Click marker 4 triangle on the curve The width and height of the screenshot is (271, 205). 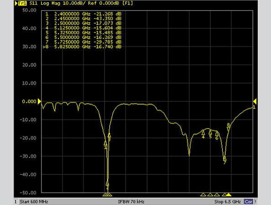(x=203, y=132)
